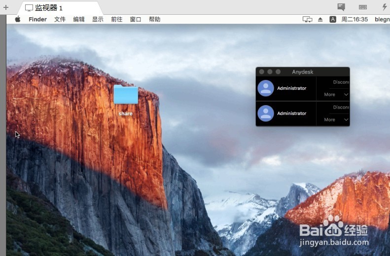
Task: Click the input source A icon
Action: (x=333, y=19)
